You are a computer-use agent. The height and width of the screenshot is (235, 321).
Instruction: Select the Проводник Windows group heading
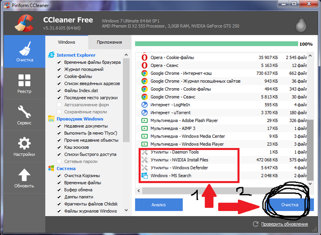(80, 119)
